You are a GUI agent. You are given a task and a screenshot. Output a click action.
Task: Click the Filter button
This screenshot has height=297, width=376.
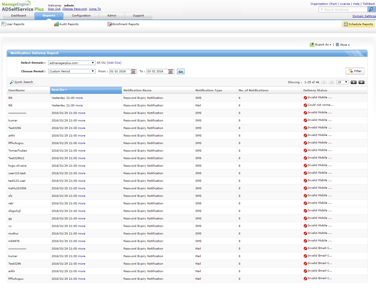point(355,71)
